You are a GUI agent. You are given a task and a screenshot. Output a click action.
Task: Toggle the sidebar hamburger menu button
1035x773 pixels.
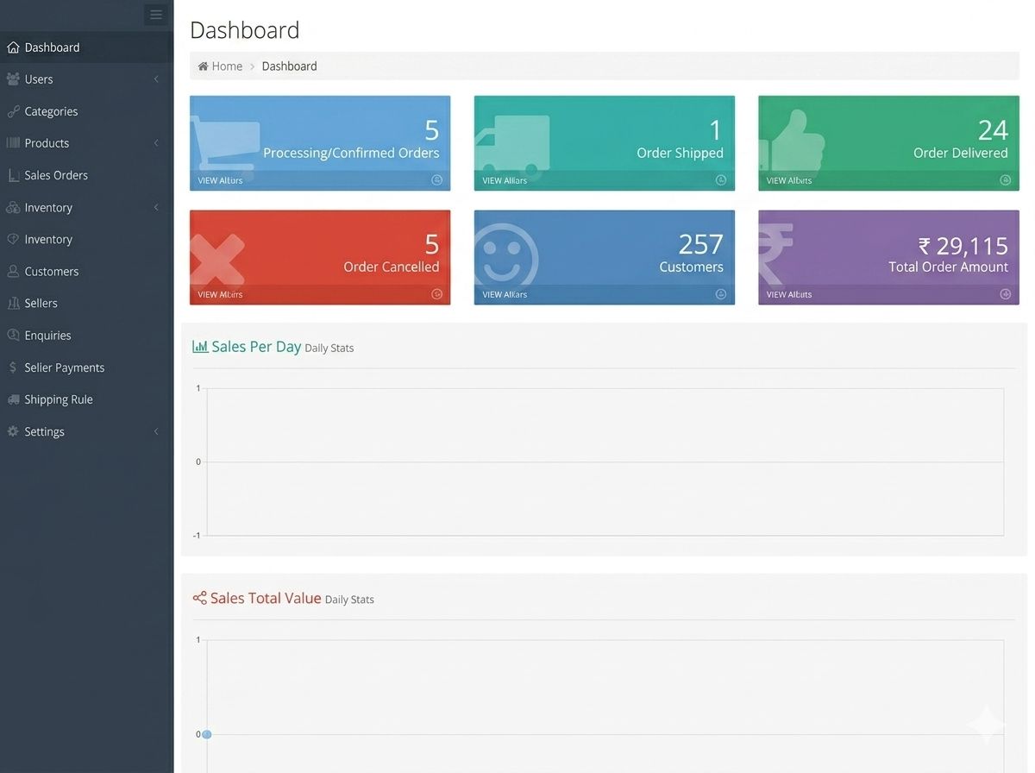click(x=155, y=15)
